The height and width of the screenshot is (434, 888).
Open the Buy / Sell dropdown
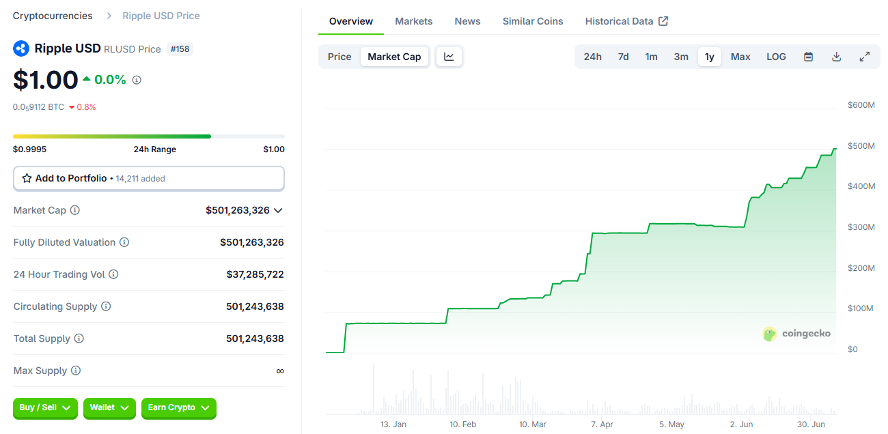click(45, 408)
